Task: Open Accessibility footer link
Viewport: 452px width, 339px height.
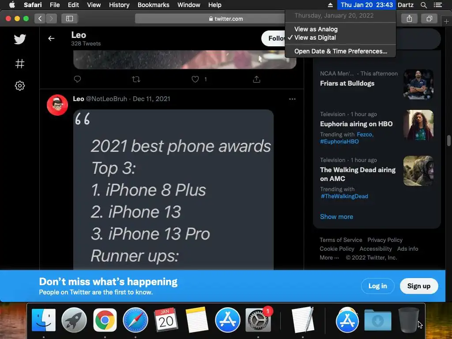Action: pos(376,249)
